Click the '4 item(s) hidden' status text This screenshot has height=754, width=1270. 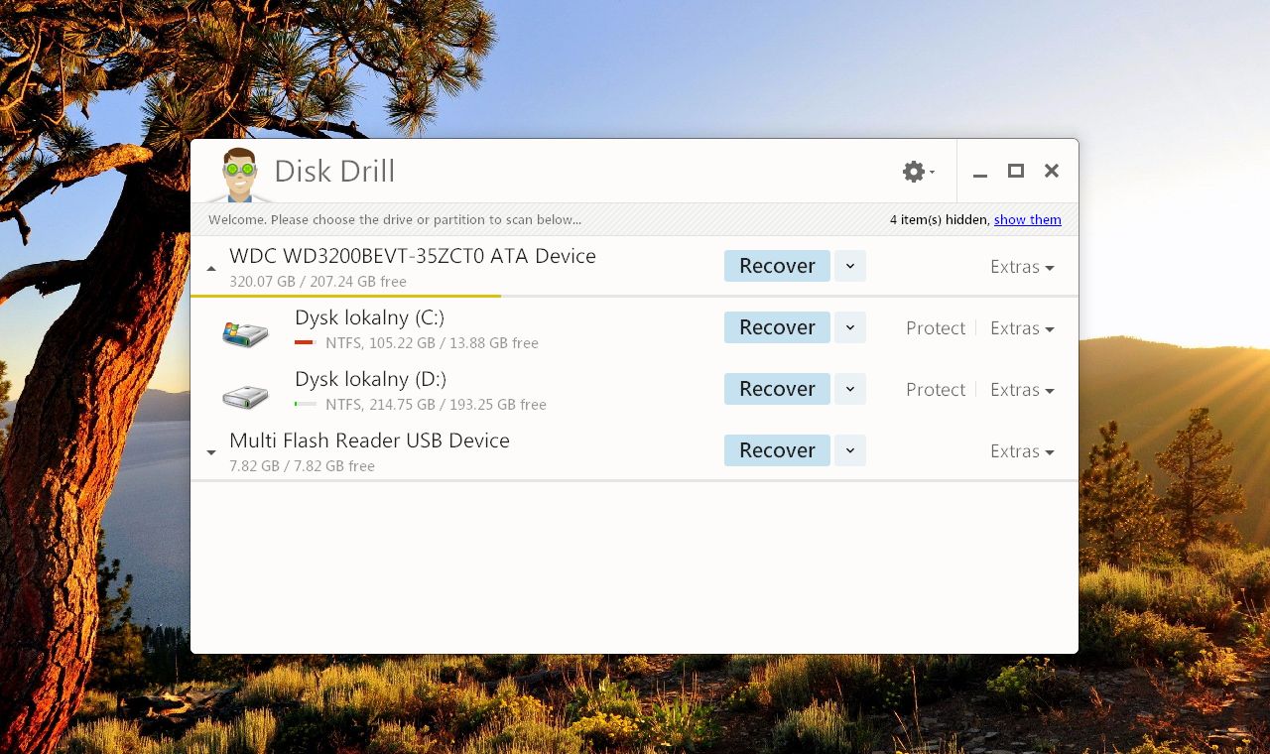939,220
